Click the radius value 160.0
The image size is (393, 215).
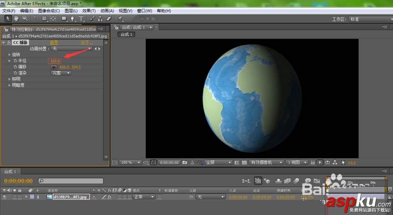[55, 61]
